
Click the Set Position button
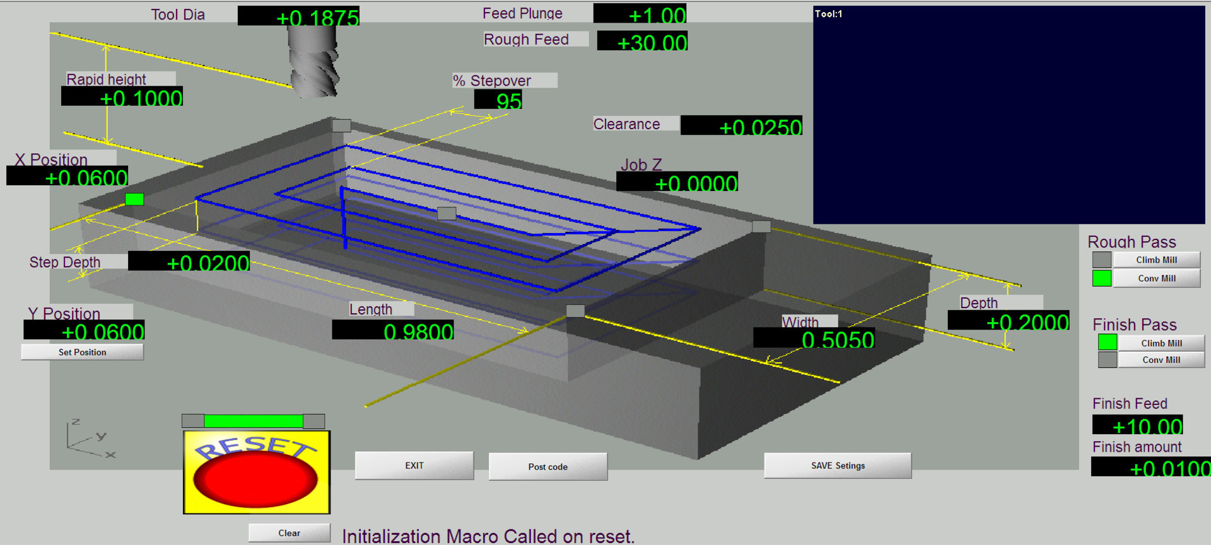click(x=82, y=352)
